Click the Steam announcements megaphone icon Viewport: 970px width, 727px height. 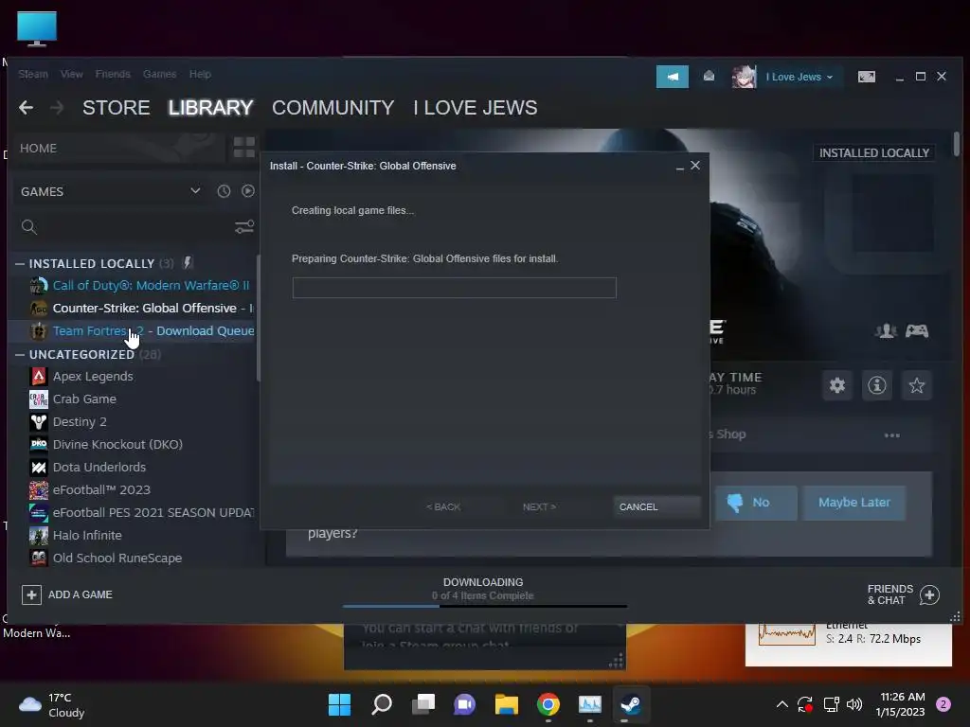[673, 77]
